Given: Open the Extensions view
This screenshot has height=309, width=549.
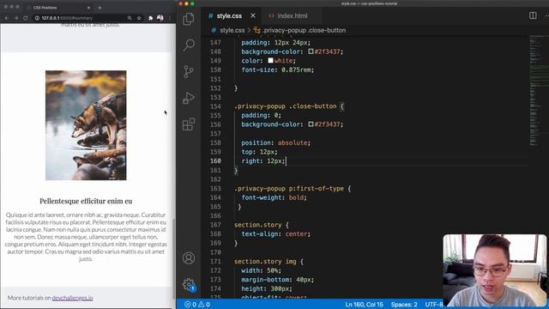Looking at the screenshot, I should click(x=189, y=124).
